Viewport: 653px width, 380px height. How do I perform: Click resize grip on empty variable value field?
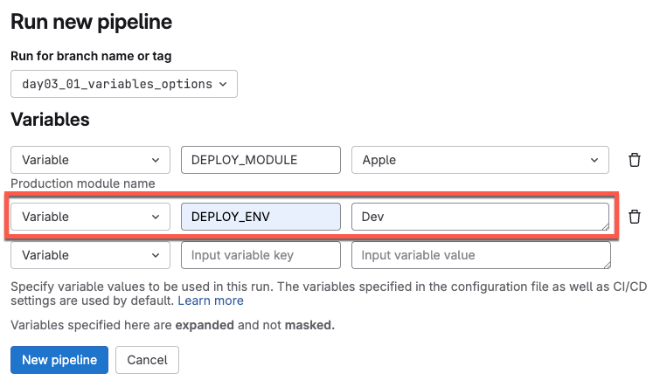[x=605, y=264]
